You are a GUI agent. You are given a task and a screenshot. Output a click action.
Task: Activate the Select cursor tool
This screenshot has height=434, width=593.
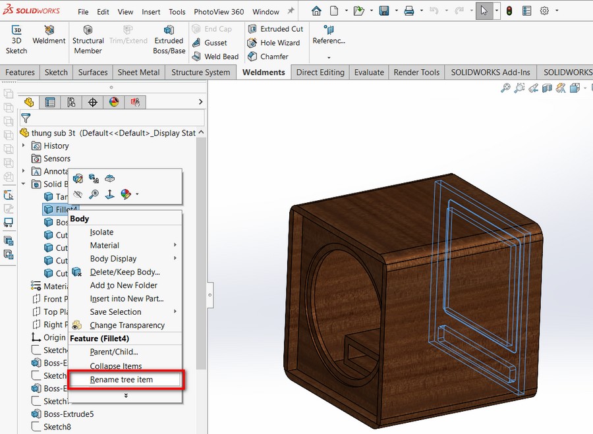pyautogui.click(x=484, y=11)
